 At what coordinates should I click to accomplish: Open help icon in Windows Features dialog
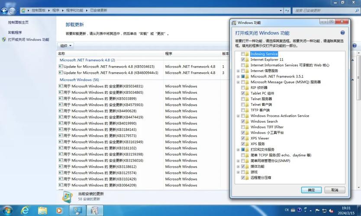(x=342, y=33)
